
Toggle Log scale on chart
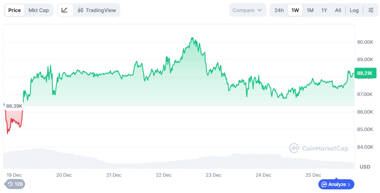coord(354,10)
